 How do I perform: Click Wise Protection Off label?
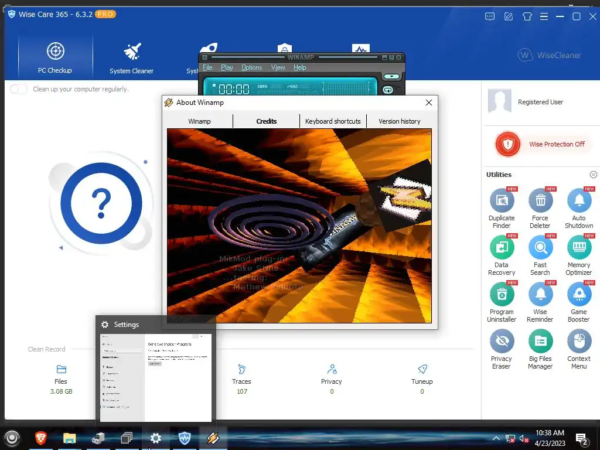(x=557, y=144)
